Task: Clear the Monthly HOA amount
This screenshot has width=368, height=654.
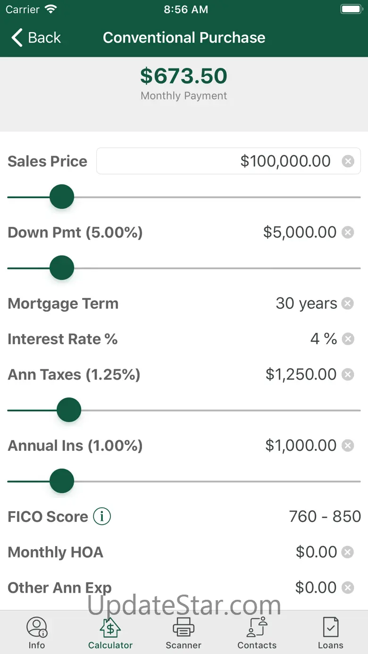Action: coord(348,552)
